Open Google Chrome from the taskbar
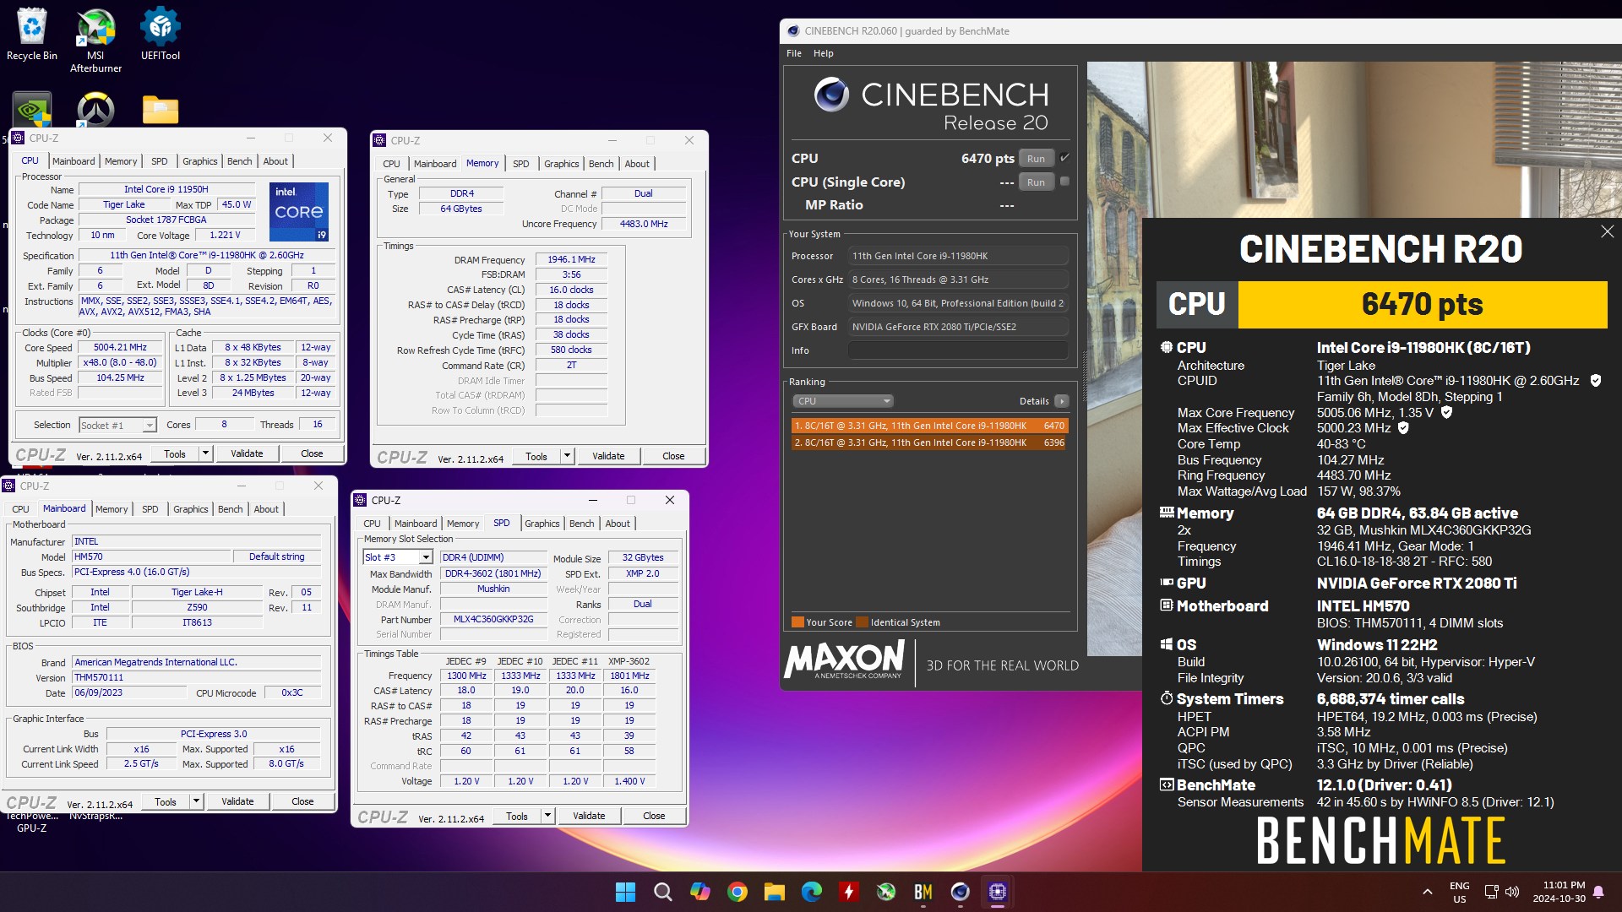 pyautogui.click(x=738, y=892)
